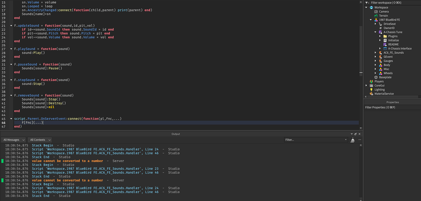Click the Terrain icon under Workspace
The width and height of the screenshot is (421, 201).
point(376,16)
